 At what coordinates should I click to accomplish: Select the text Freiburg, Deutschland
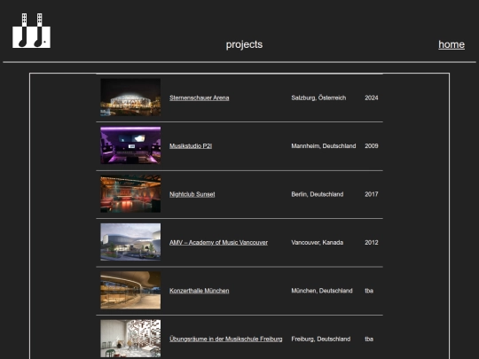321,339
